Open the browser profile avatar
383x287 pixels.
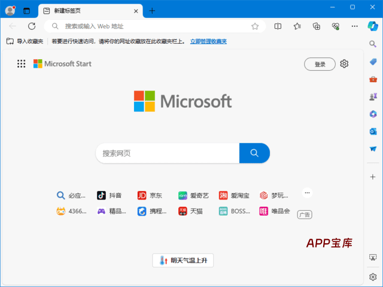10,11
